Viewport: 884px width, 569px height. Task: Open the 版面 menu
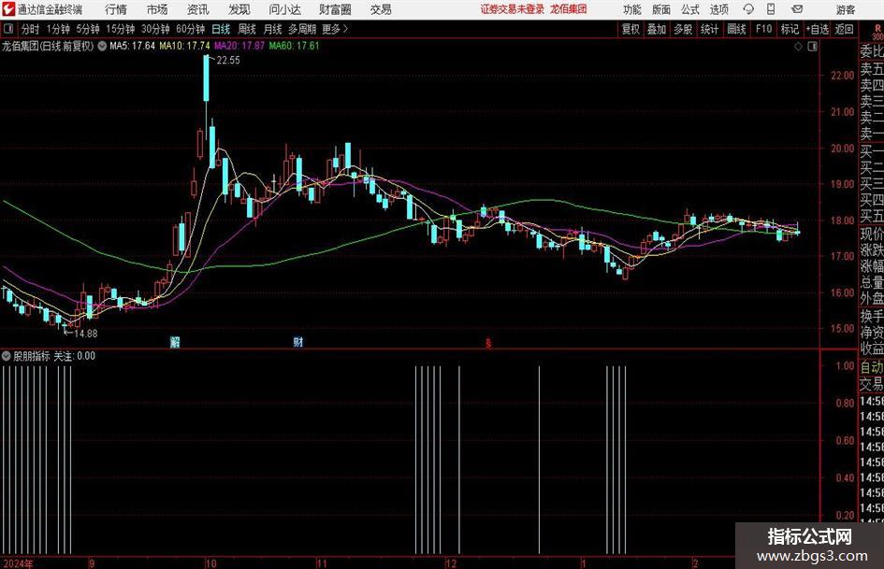[661, 9]
